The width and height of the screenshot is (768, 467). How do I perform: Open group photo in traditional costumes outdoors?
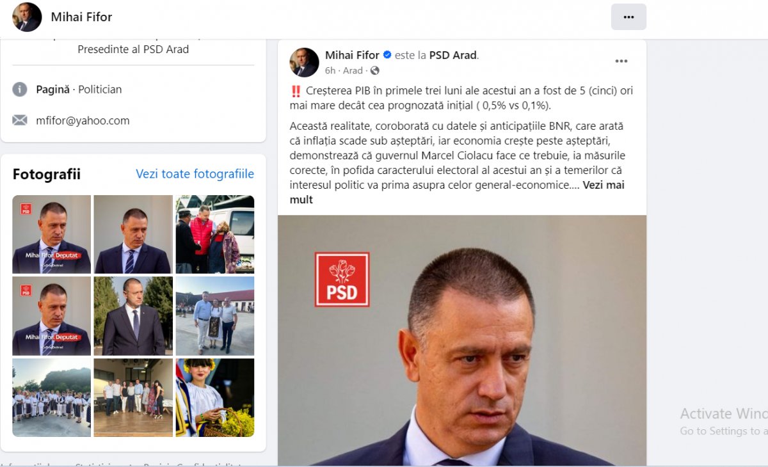click(52, 397)
